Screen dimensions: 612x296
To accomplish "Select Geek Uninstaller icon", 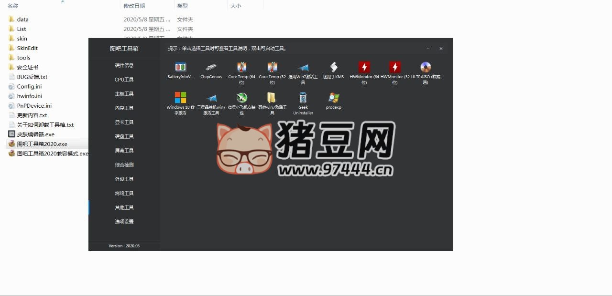I will point(303,98).
